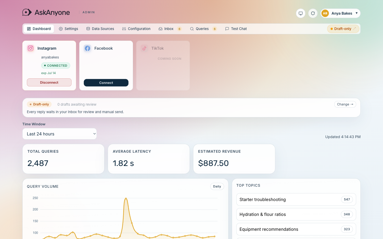Click the pencil edit icon beside Draft-only
The image size is (383, 239).
pos(355,29)
